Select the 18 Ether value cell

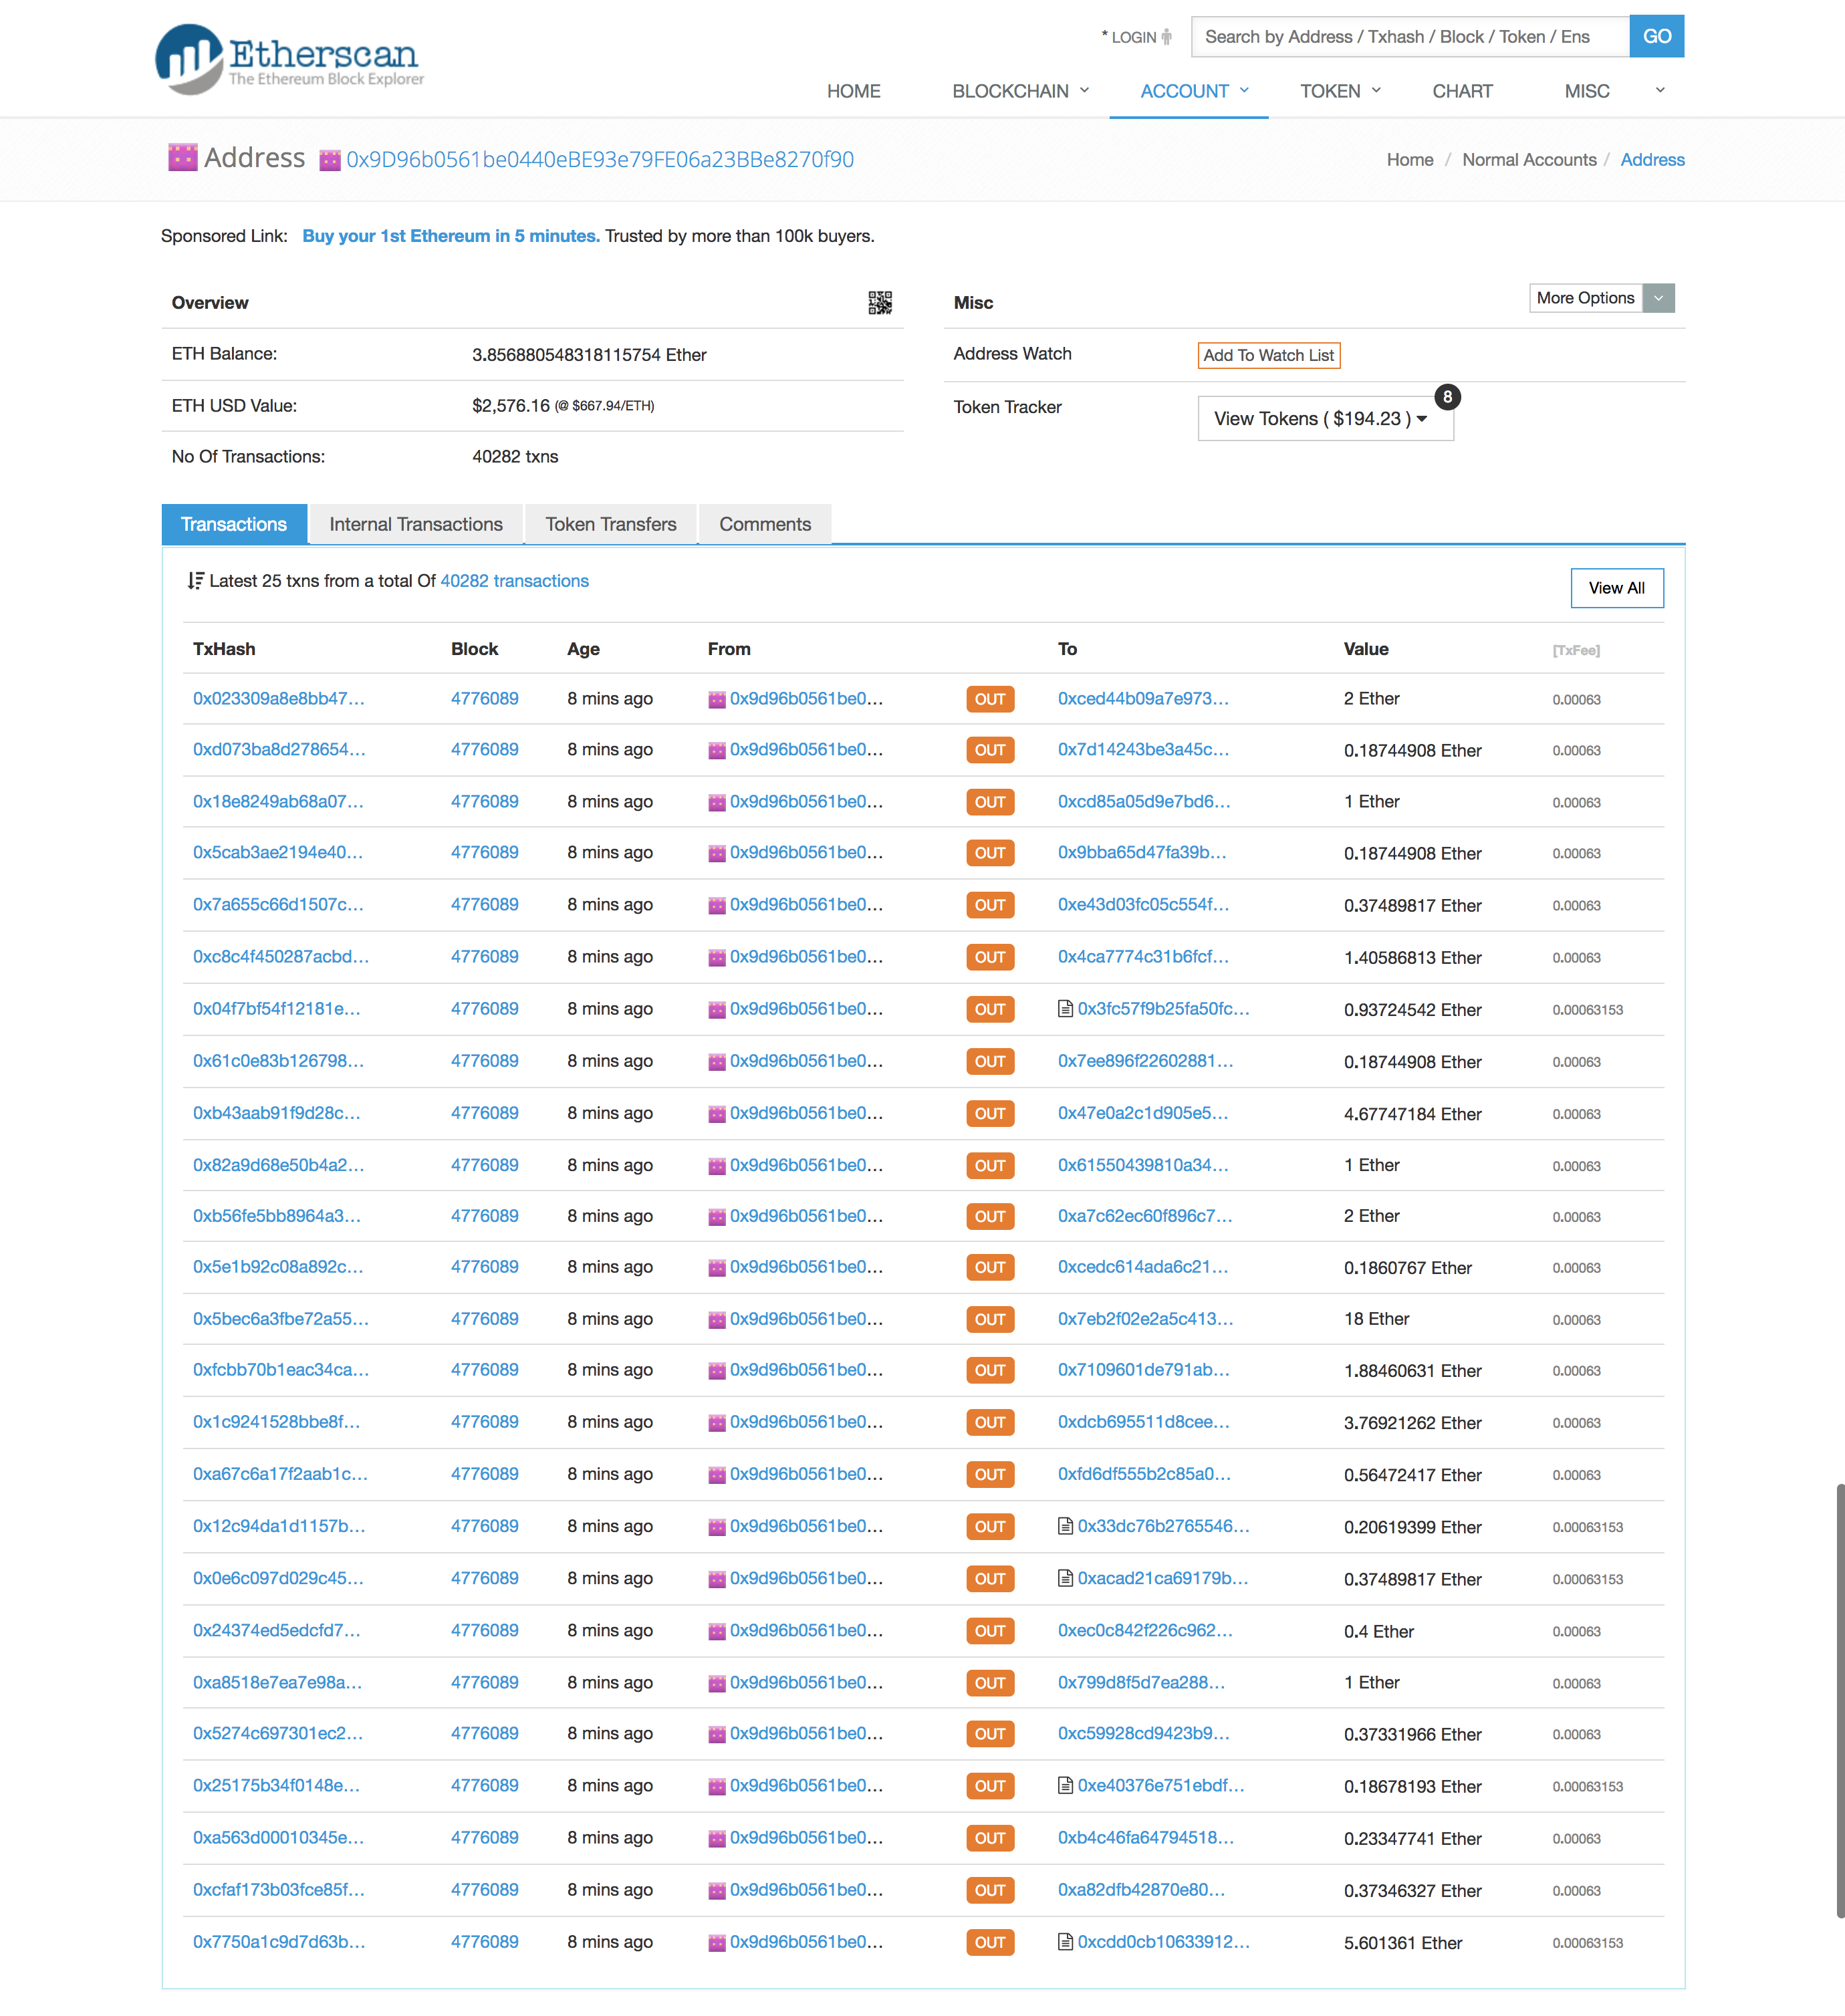click(1376, 1319)
